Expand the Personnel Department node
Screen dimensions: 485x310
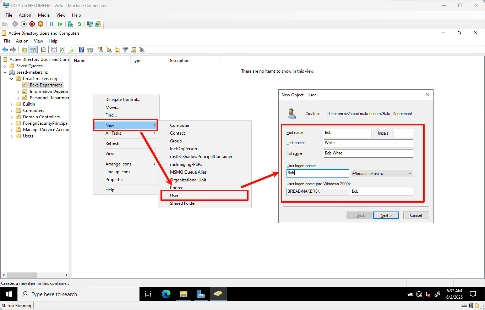(18, 98)
